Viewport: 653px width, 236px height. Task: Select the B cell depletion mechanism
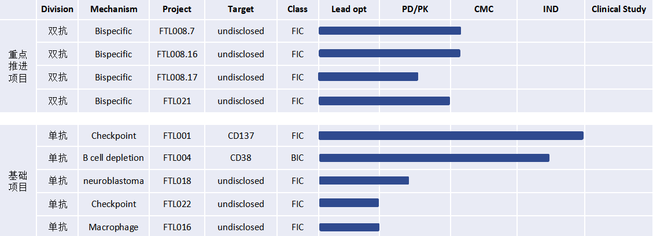[113, 158]
